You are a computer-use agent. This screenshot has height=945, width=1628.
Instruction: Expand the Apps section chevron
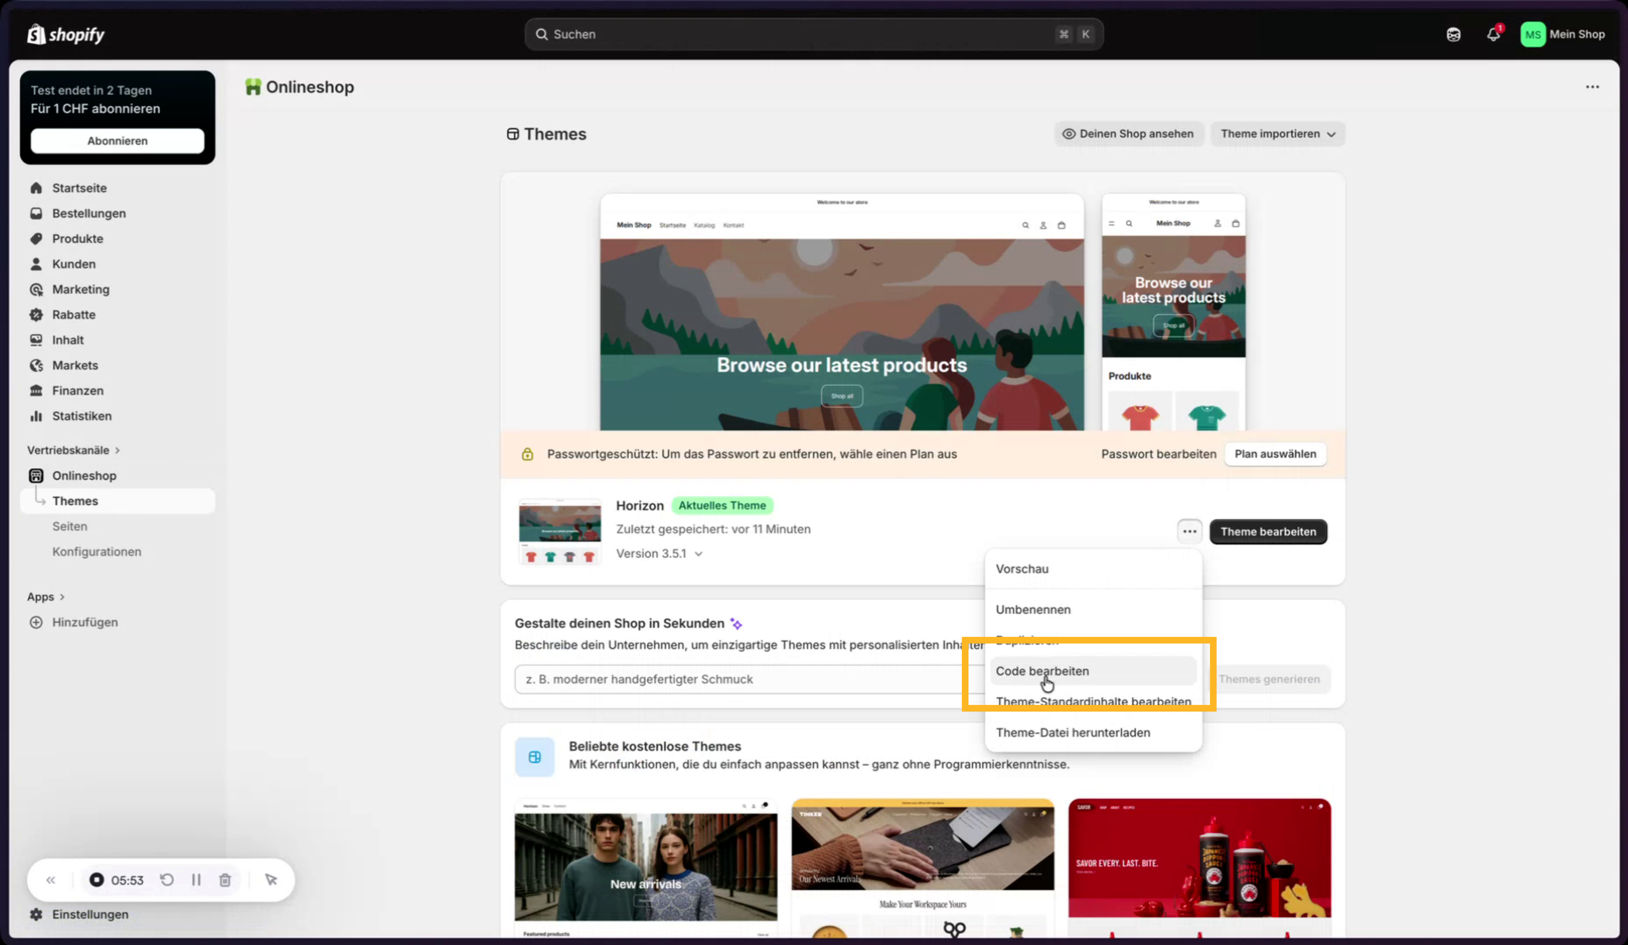62,597
